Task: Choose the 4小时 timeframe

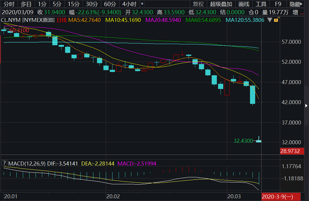Action: point(129,4)
